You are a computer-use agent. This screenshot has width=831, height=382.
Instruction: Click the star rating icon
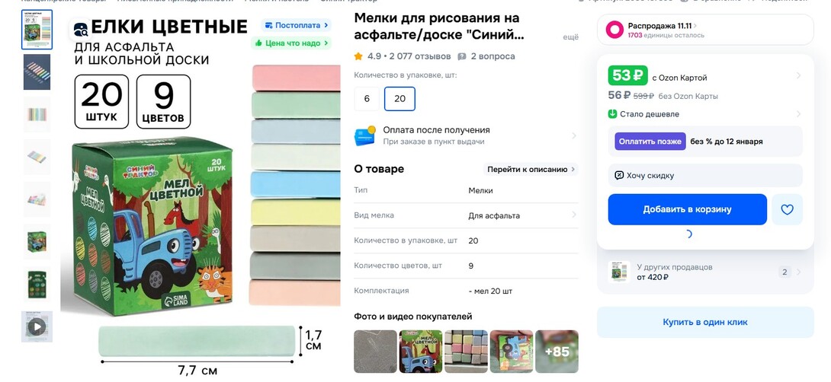click(x=359, y=56)
